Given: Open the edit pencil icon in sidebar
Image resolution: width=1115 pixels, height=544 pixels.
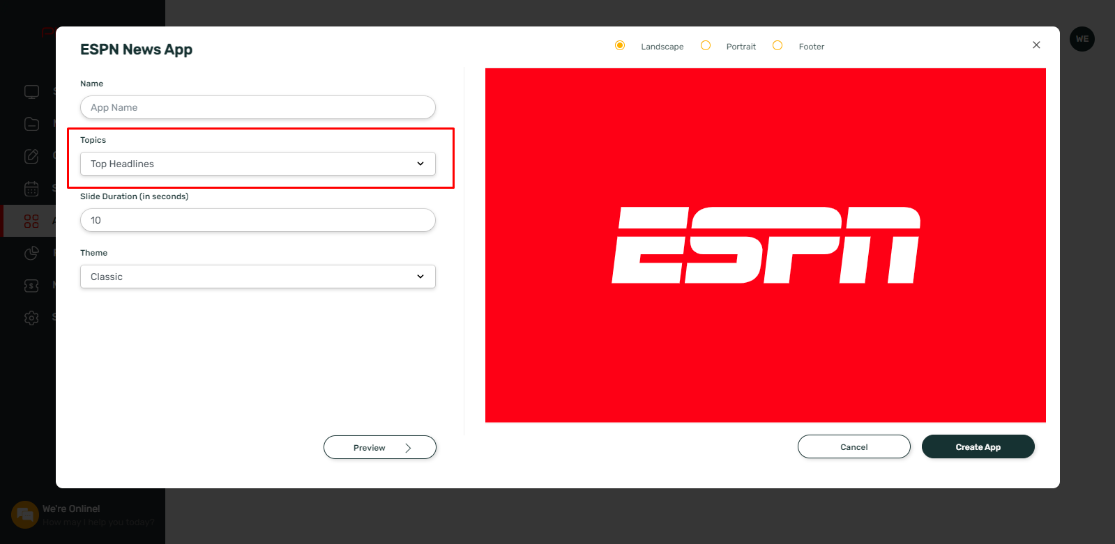Looking at the screenshot, I should point(31,156).
